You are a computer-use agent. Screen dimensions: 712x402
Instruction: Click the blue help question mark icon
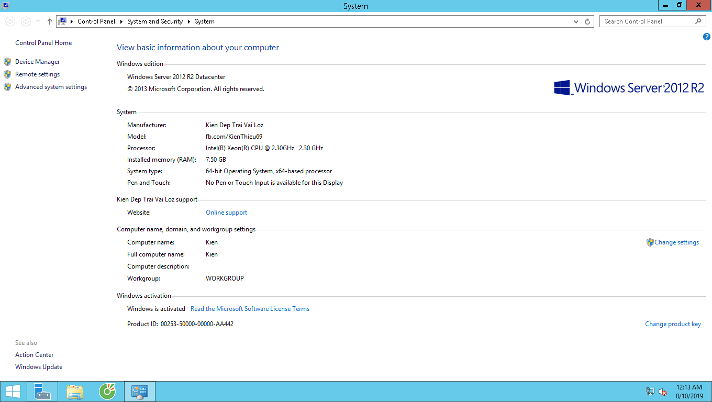706,37
